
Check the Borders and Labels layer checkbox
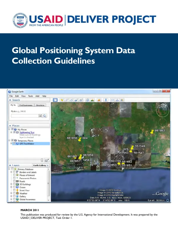(x=15, y=172)
